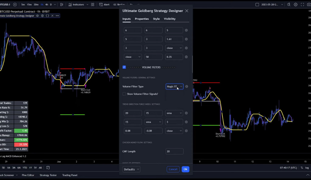The height and width of the screenshot is (180, 311).
Task: Switch to the Style tab
Action: pyautogui.click(x=156, y=19)
